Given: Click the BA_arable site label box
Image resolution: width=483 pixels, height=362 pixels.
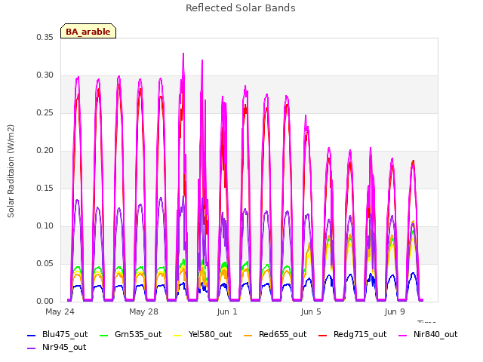Looking at the screenshot, I should (88, 31).
